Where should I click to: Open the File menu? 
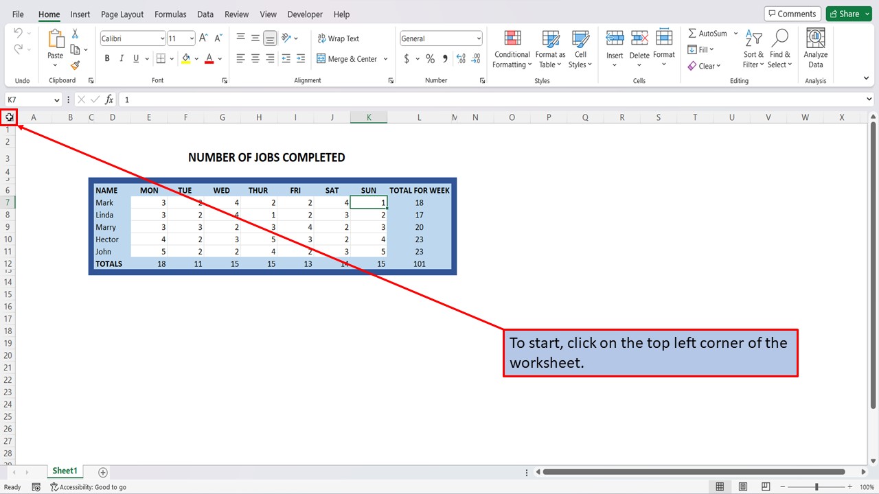[x=18, y=14]
